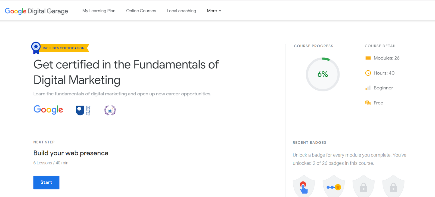
Task: Open My Learning Plan page
Action: tap(99, 11)
